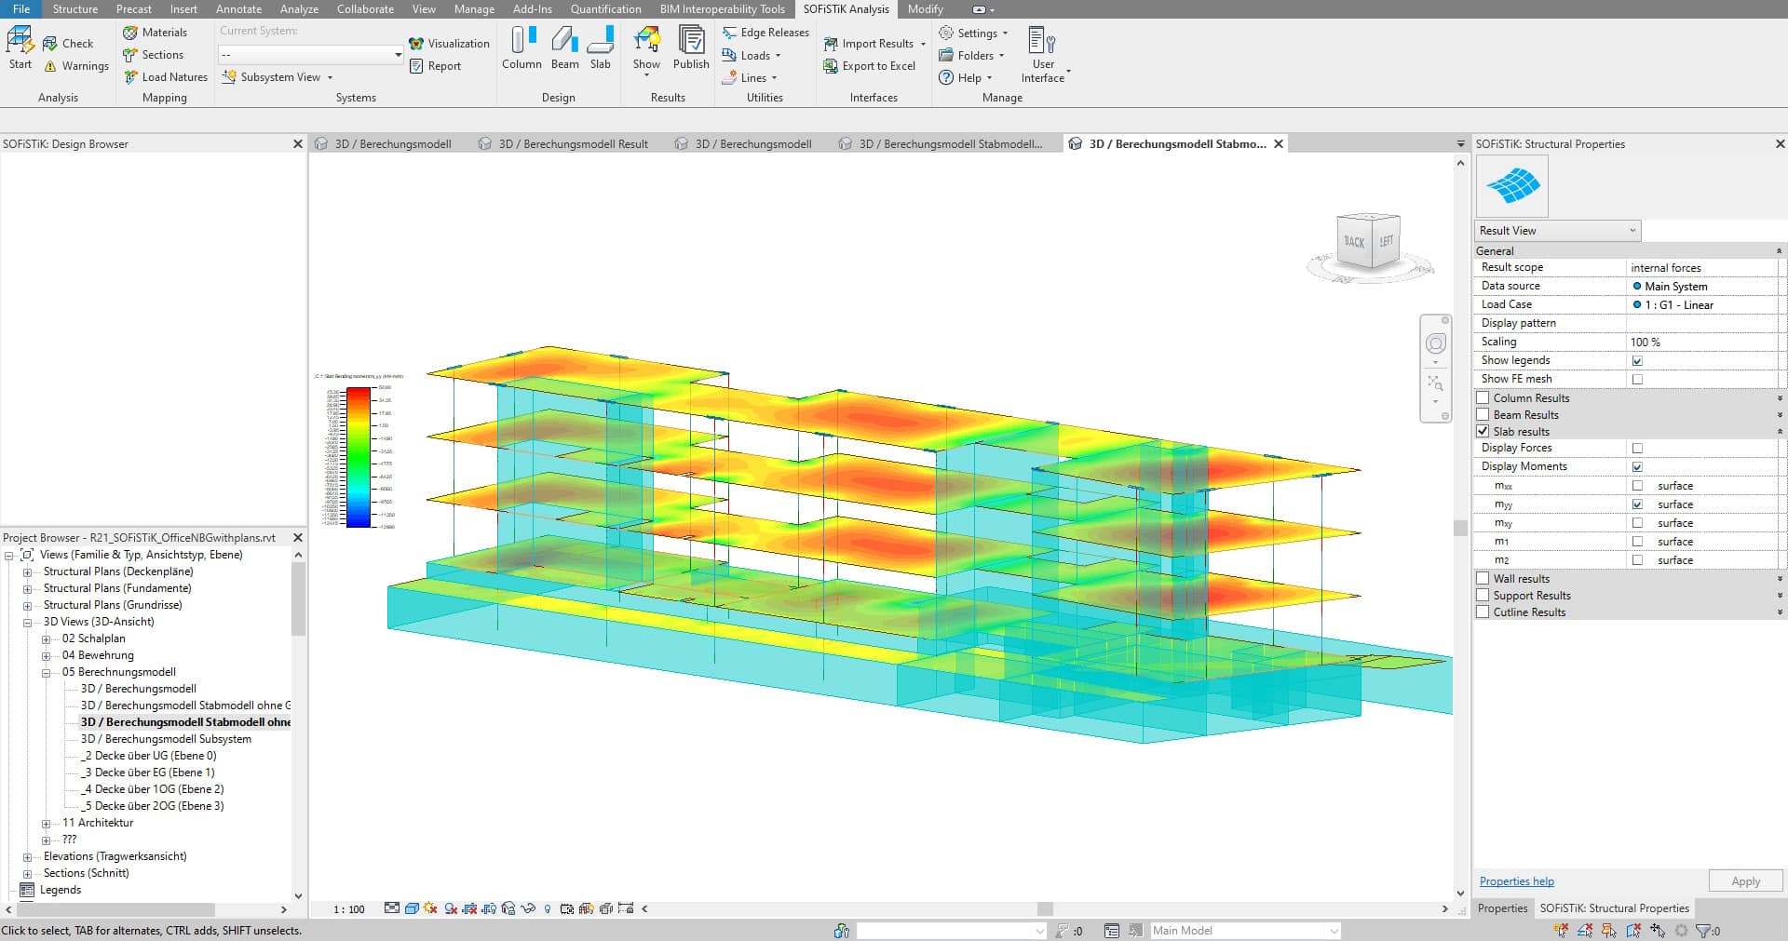The image size is (1788, 941).
Task: Uncheck the myy moment checkbox
Action: pos(1637,504)
